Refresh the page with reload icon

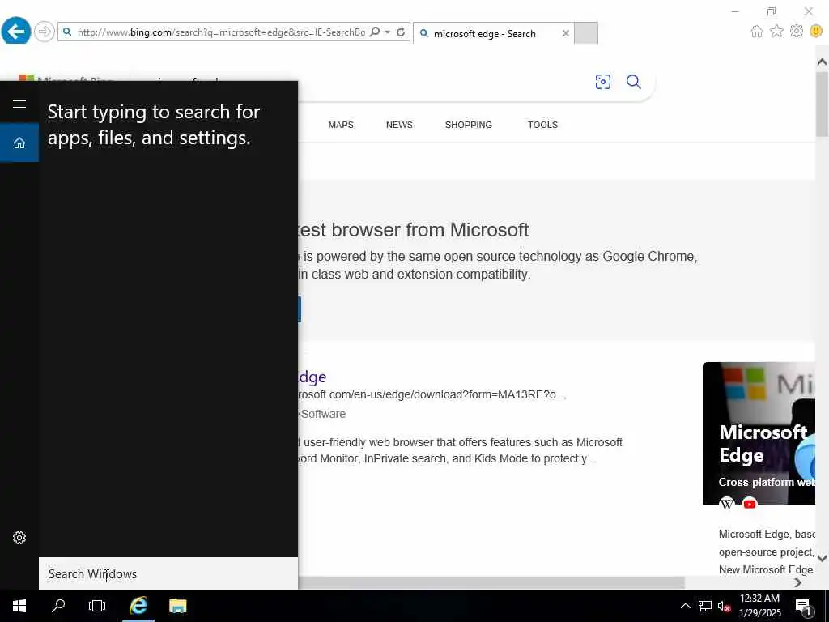pyautogui.click(x=401, y=32)
